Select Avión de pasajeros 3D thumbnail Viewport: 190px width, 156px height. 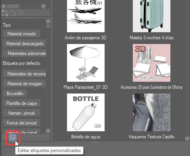point(86,16)
